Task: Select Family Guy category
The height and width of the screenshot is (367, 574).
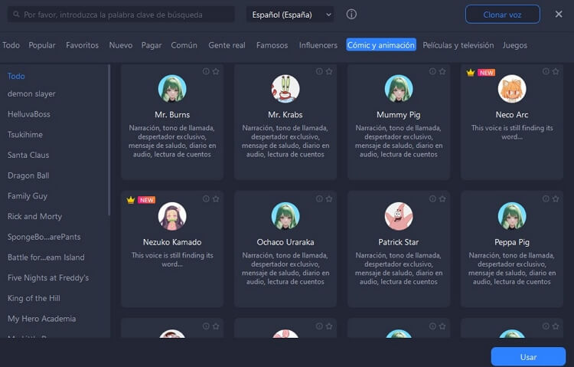Action: pos(28,196)
